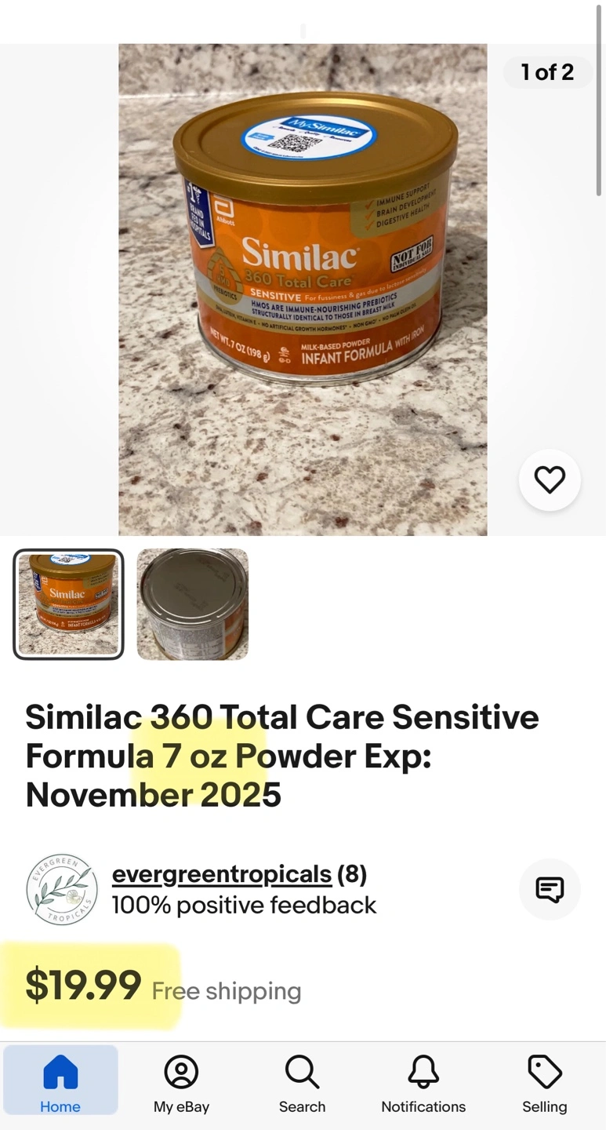Click the $19.99 price text
Viewport: 606px width, 1130px height.
pyautogui.click(x=83, y=986)
